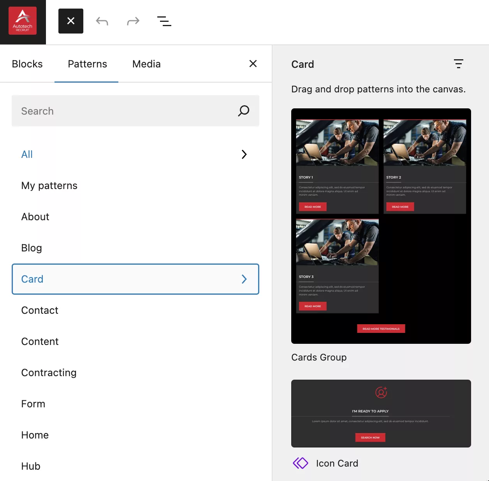The width and height of the screenshot is (489, 481).
Task: Click the search magnifier icon
Action: pos(244,111)
